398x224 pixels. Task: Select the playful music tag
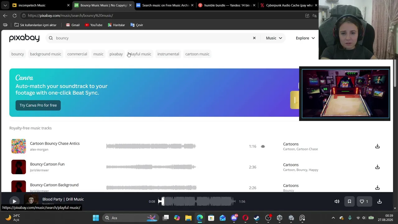(x=140, y=54)
